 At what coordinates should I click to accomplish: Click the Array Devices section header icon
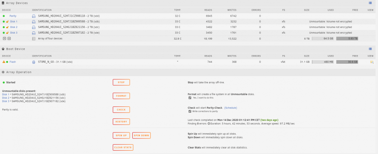[3, 3]
